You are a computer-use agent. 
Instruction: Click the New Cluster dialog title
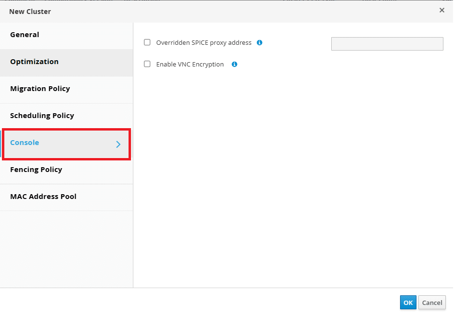click(x=30, y=12)
